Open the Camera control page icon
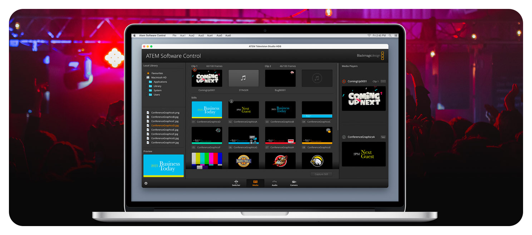This screenshot has width=532, height=235. 293,183
